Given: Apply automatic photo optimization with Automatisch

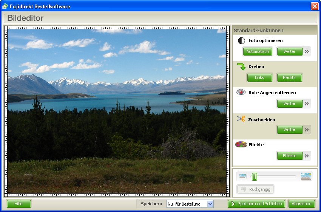Looking at the screenshot, I should coord(258,51).
